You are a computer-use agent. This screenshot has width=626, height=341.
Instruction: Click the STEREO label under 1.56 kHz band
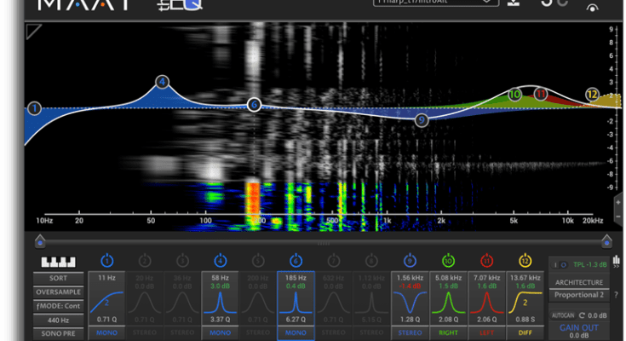pyautogui.click(x=410, y=332)
